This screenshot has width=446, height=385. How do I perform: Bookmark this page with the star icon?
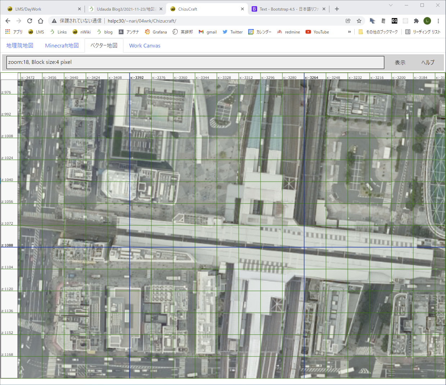pyautogui.click(x=359, y=21)
